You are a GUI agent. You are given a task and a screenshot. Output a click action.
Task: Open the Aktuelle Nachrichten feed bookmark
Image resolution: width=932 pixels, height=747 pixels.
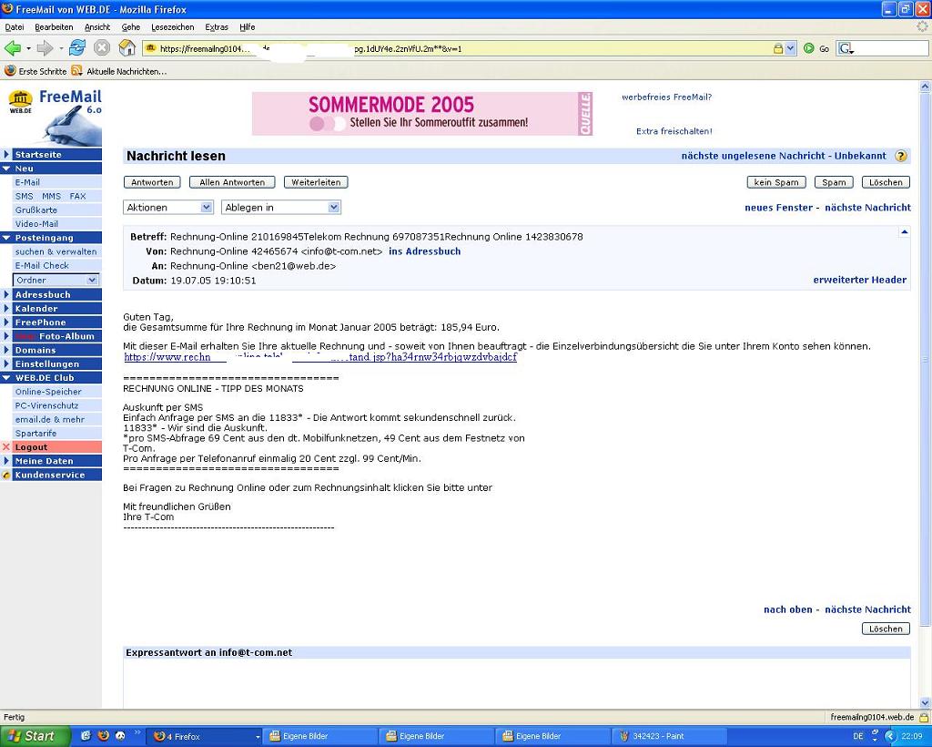pyautogui.click(x=119, y=71)
